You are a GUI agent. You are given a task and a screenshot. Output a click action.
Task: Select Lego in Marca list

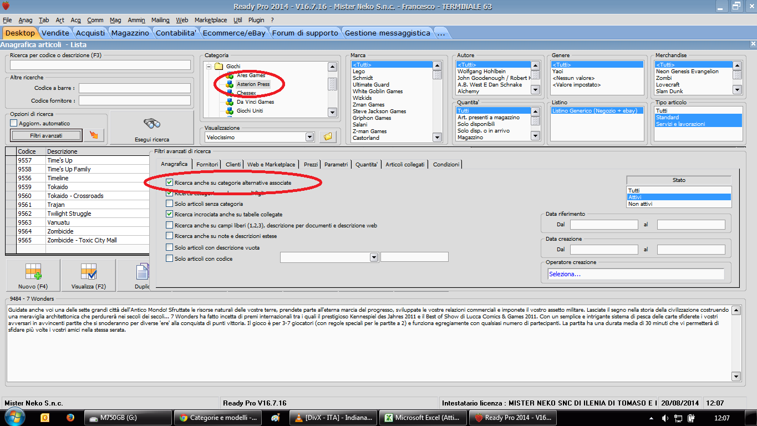tap(392, 72)
